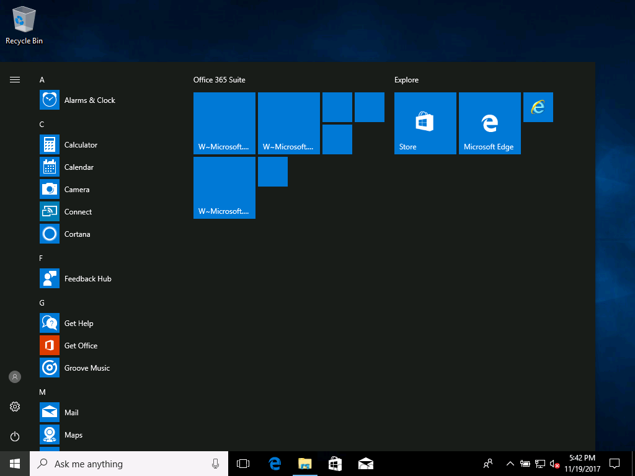Click the Power button in Start
The image size is (635, 476).
(x=15, y=436)
